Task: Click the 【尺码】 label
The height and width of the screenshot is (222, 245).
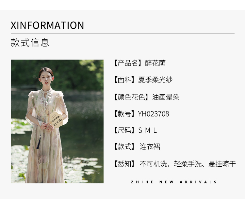Action: pyautogui.click(x=124, y=130)
